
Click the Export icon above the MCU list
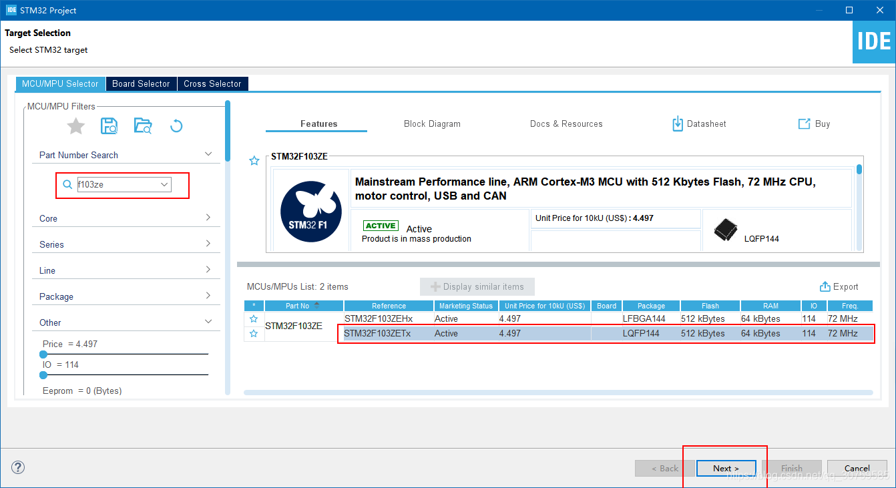tap(825, 286)
